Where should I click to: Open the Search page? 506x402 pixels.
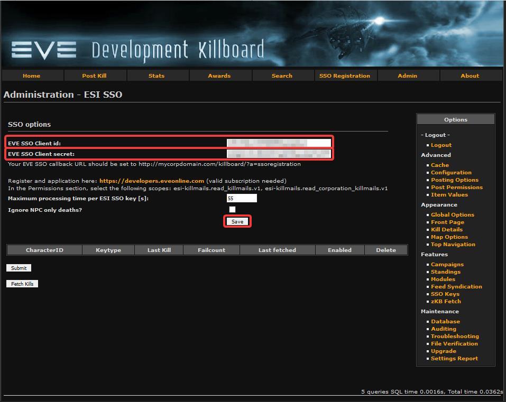pos(282,76)
